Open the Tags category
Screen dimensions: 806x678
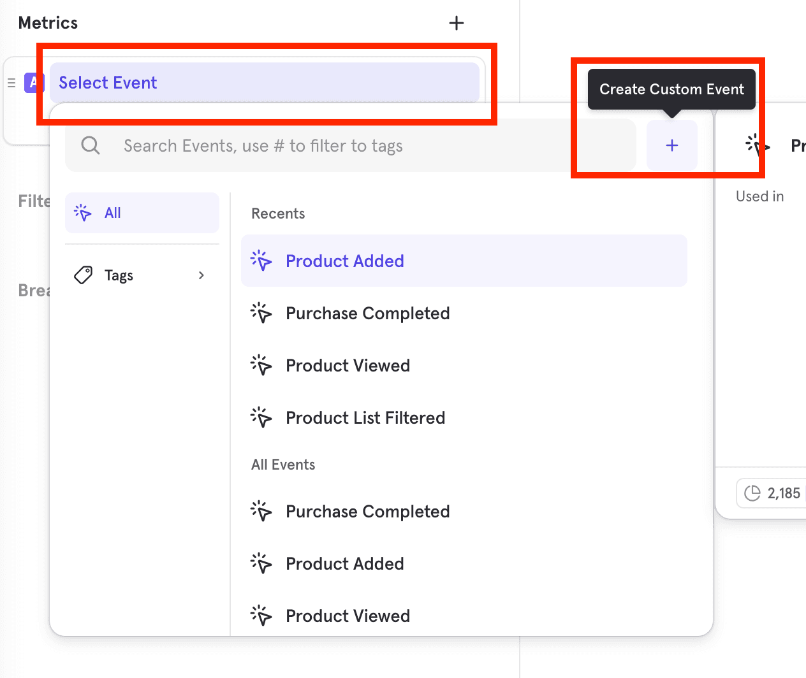119,275
